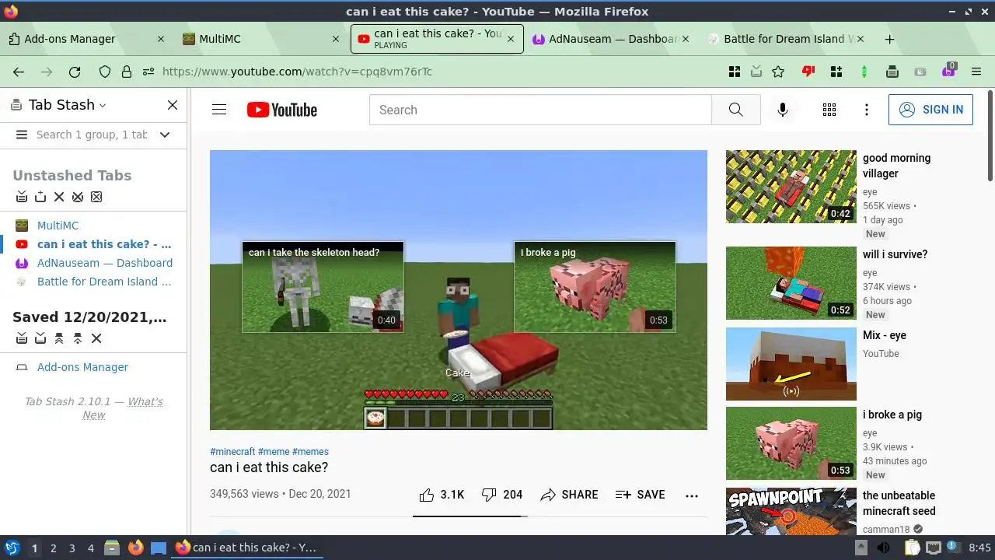Open the tracking protection shield icon
The width and height of the screenshot is (995, 560).
pyautogui.click(x=105, y=72)
